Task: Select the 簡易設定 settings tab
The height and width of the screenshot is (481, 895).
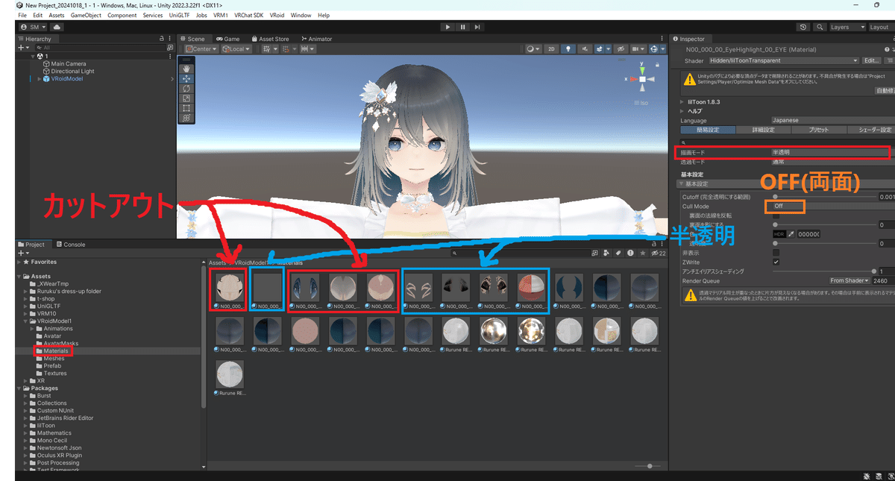Action: point(708,130)
